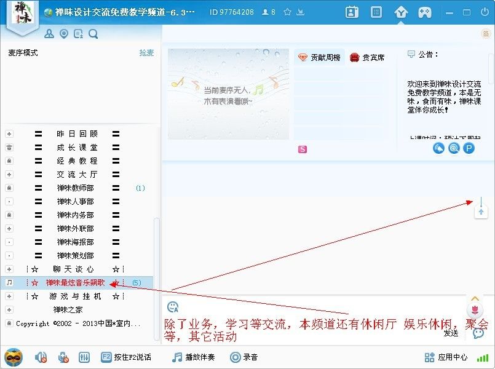Click the channel ID 97764208

pyautogui.click(x=232, y=12)
